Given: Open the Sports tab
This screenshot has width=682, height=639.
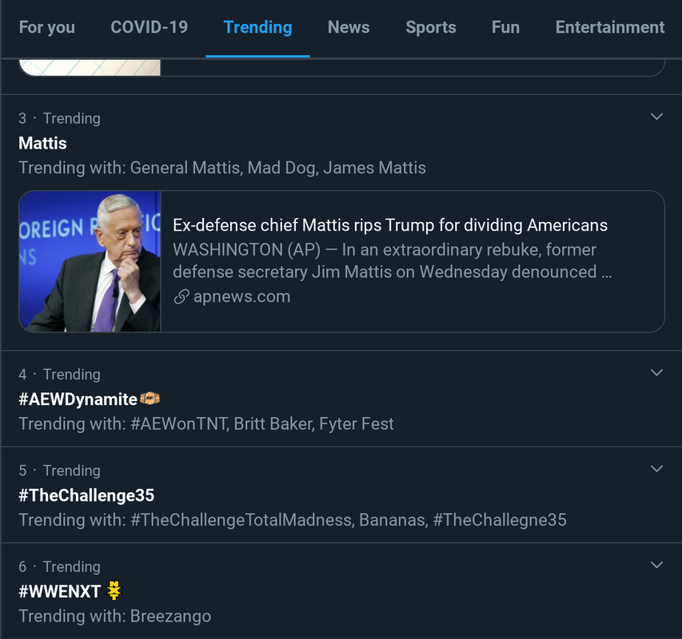Looking at the screenshot, I should click(431, 27).
